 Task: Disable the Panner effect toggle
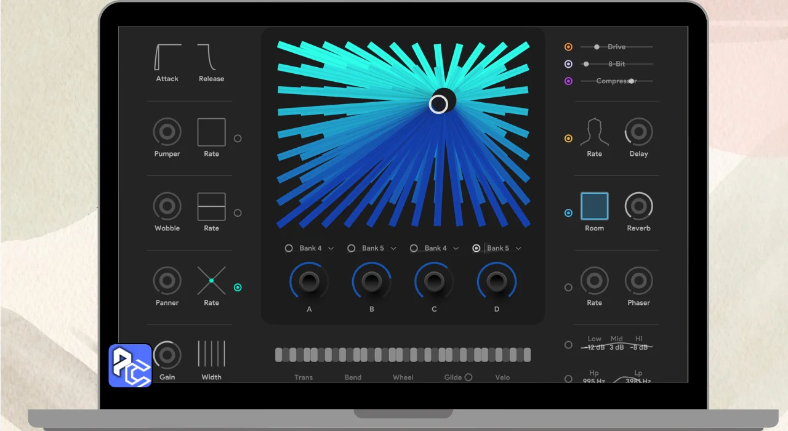(x=238, y=288)
